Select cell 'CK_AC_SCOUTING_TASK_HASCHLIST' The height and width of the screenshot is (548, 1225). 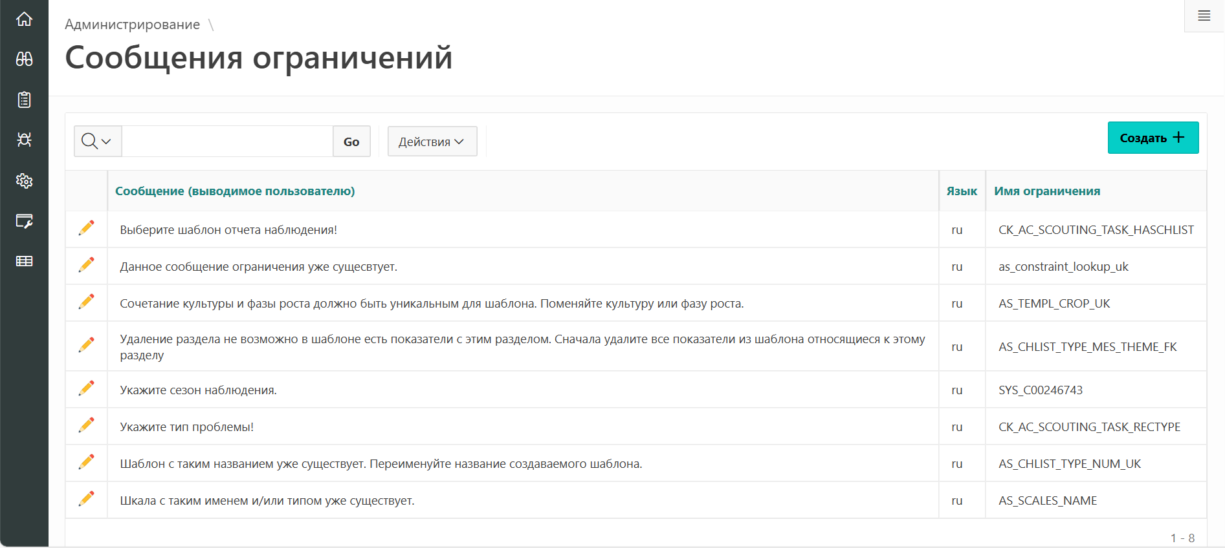pyautogui.click(x=1096, y=230)
